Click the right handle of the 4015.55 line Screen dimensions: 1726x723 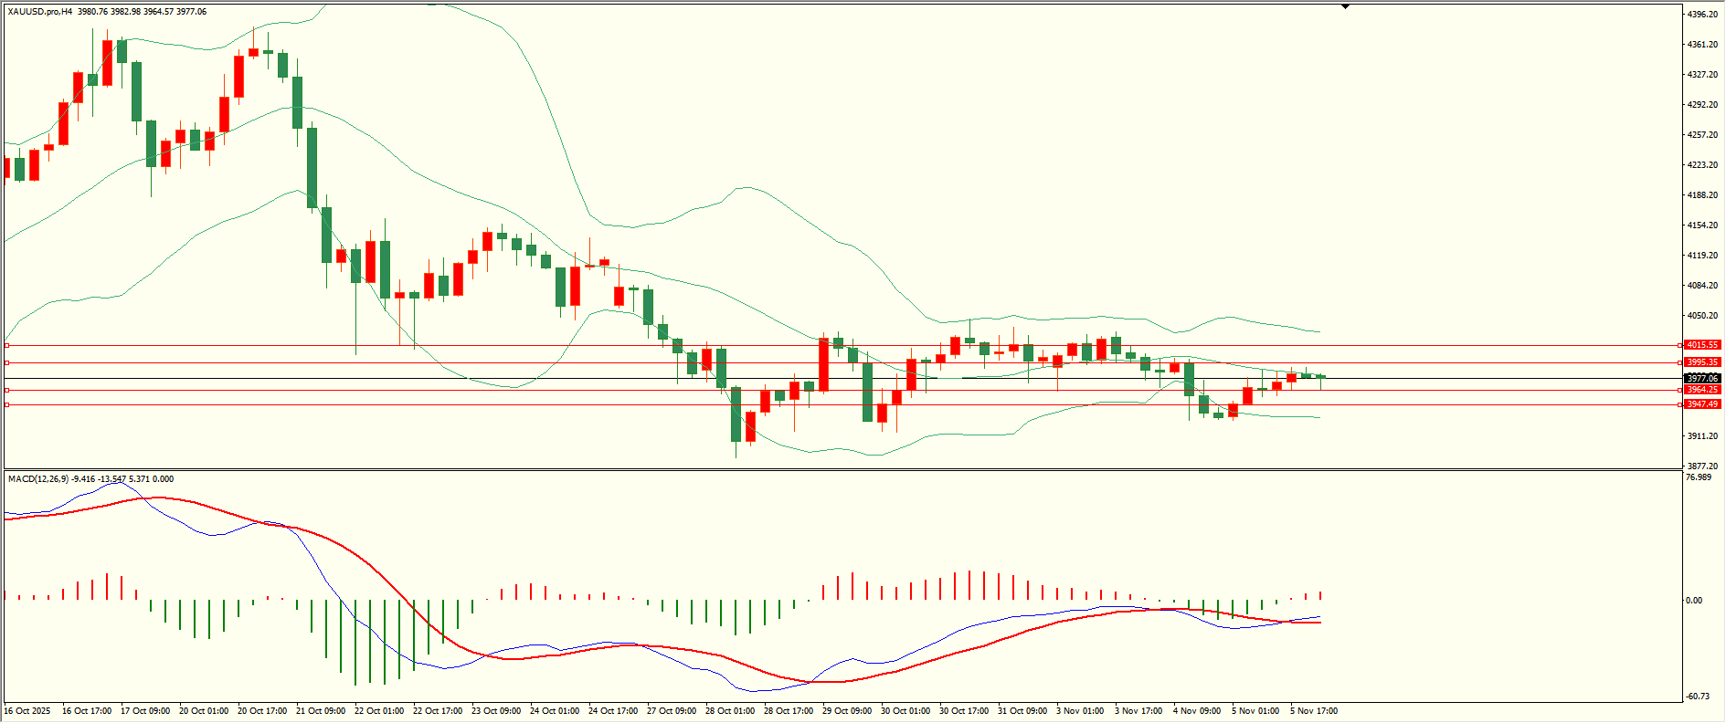click(x=1680, y=345)
